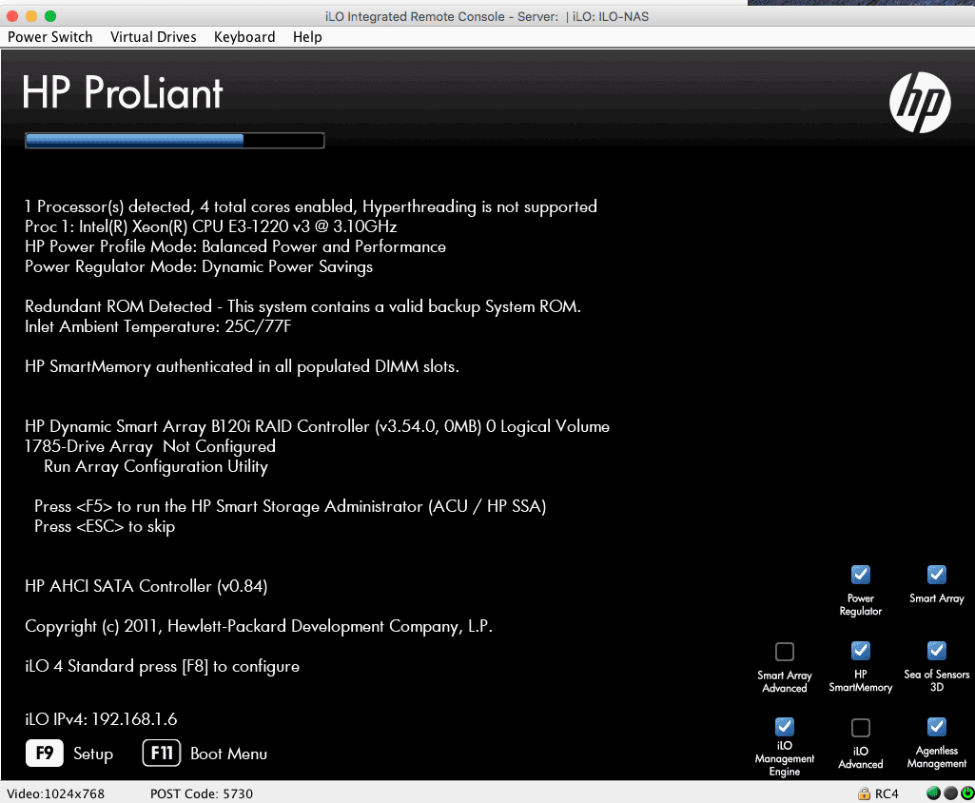Click the Power Regulator checkbox
This screenshot has height=803, width=975.
point(861,574)
